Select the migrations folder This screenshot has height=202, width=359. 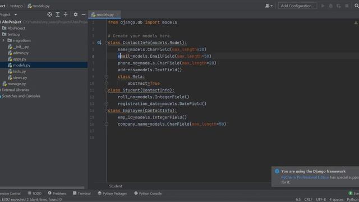click(x=19, y=40)
